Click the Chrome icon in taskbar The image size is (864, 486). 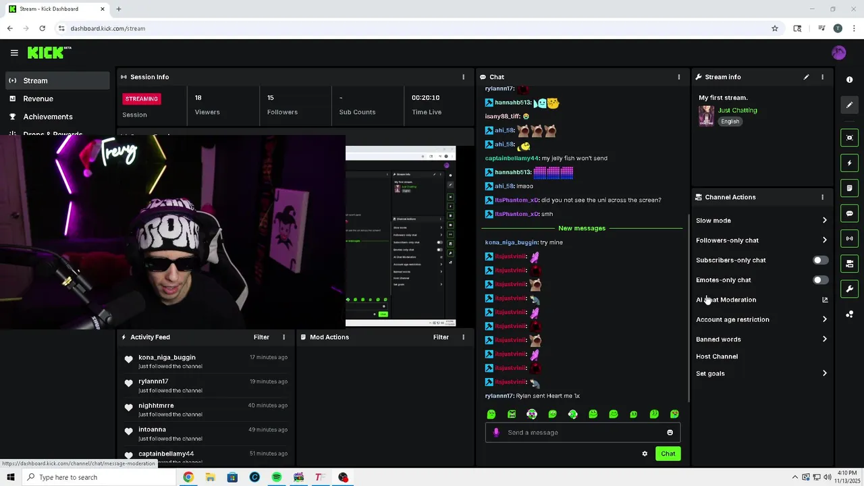pyautogui.click(x=188, y=477)
